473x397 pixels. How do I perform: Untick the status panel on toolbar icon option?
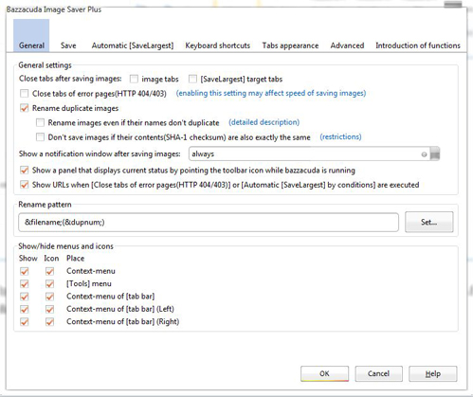(x=24, y=171)
